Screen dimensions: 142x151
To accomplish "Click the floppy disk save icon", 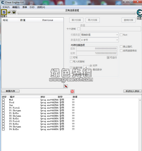I will 14,12.
